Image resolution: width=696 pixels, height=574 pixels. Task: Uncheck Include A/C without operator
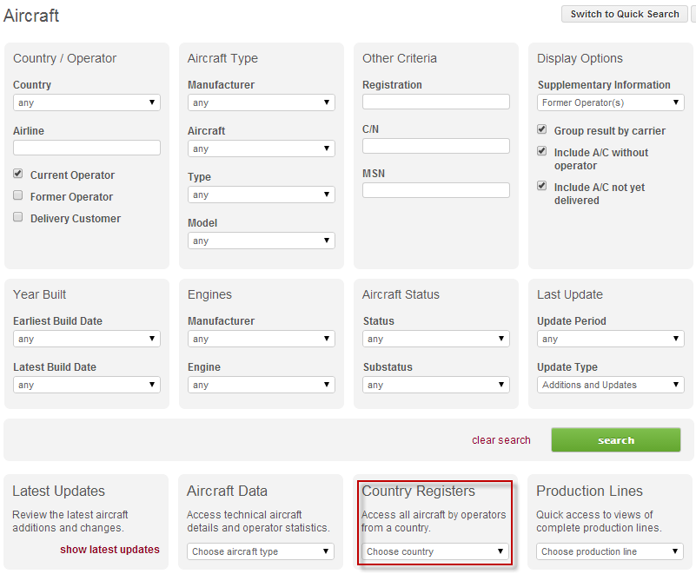click(x=543, y=152)
